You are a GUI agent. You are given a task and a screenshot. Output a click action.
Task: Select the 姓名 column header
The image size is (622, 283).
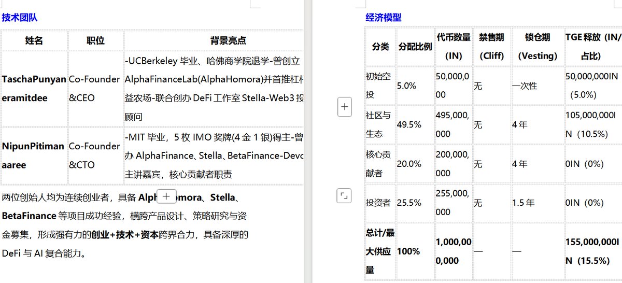coord(34,40)
